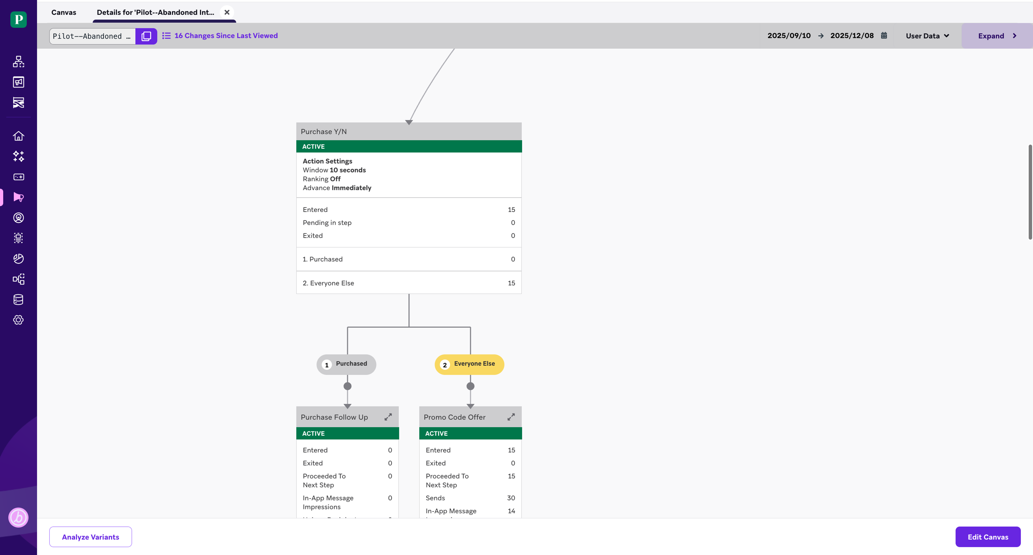1033x555 pixels.
Task: Select the Details for Pilot--Abandoned tab
Action: [x=155, y=12]
